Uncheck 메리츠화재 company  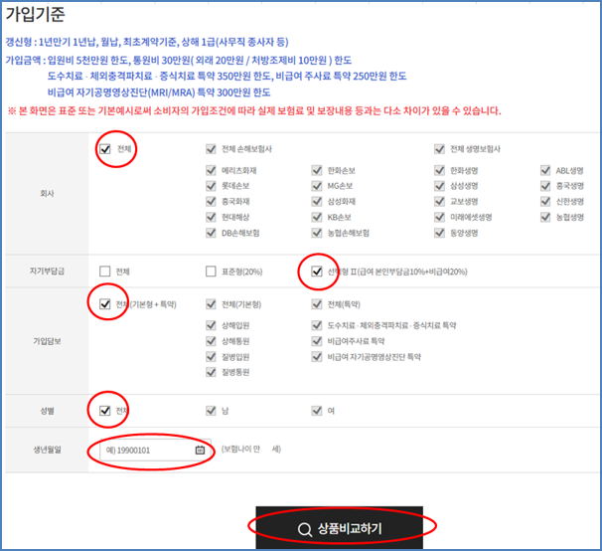(211, 170)
